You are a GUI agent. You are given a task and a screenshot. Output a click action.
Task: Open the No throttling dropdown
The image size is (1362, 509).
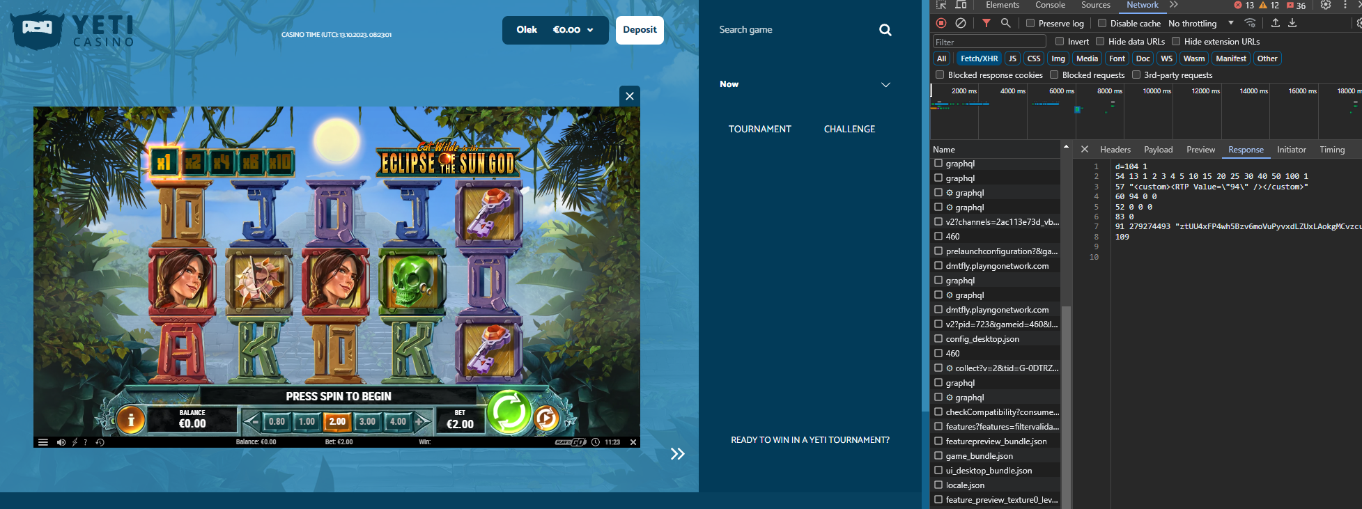tap(1201, 23)
